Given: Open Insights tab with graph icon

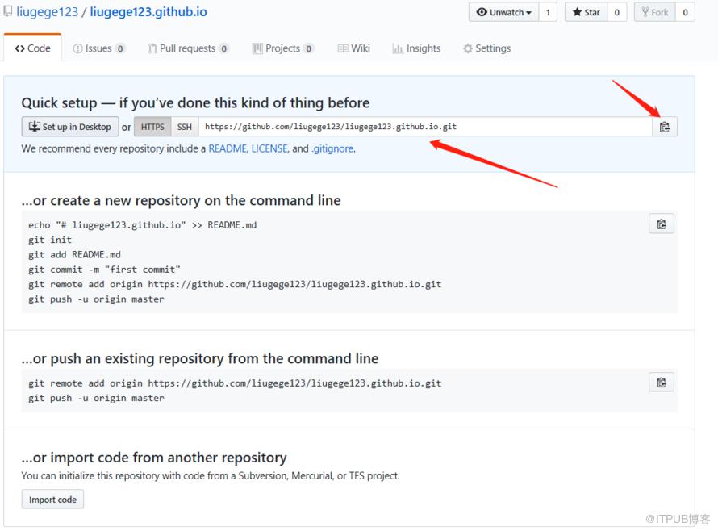Looking at the screenshot, I should point(416,48).
